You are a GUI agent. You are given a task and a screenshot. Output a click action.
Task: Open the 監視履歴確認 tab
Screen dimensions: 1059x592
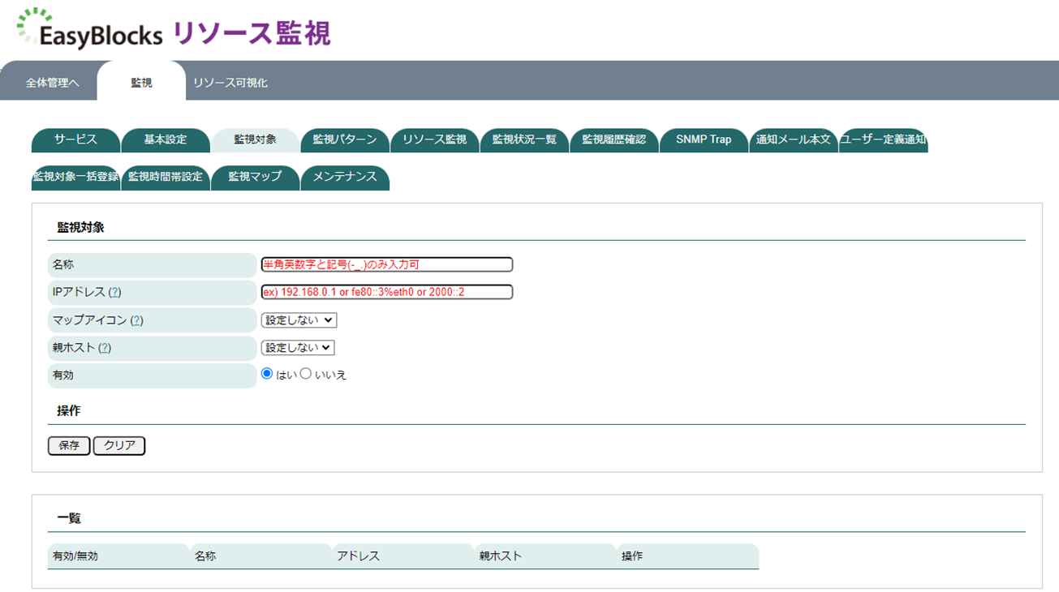point(614,139)
